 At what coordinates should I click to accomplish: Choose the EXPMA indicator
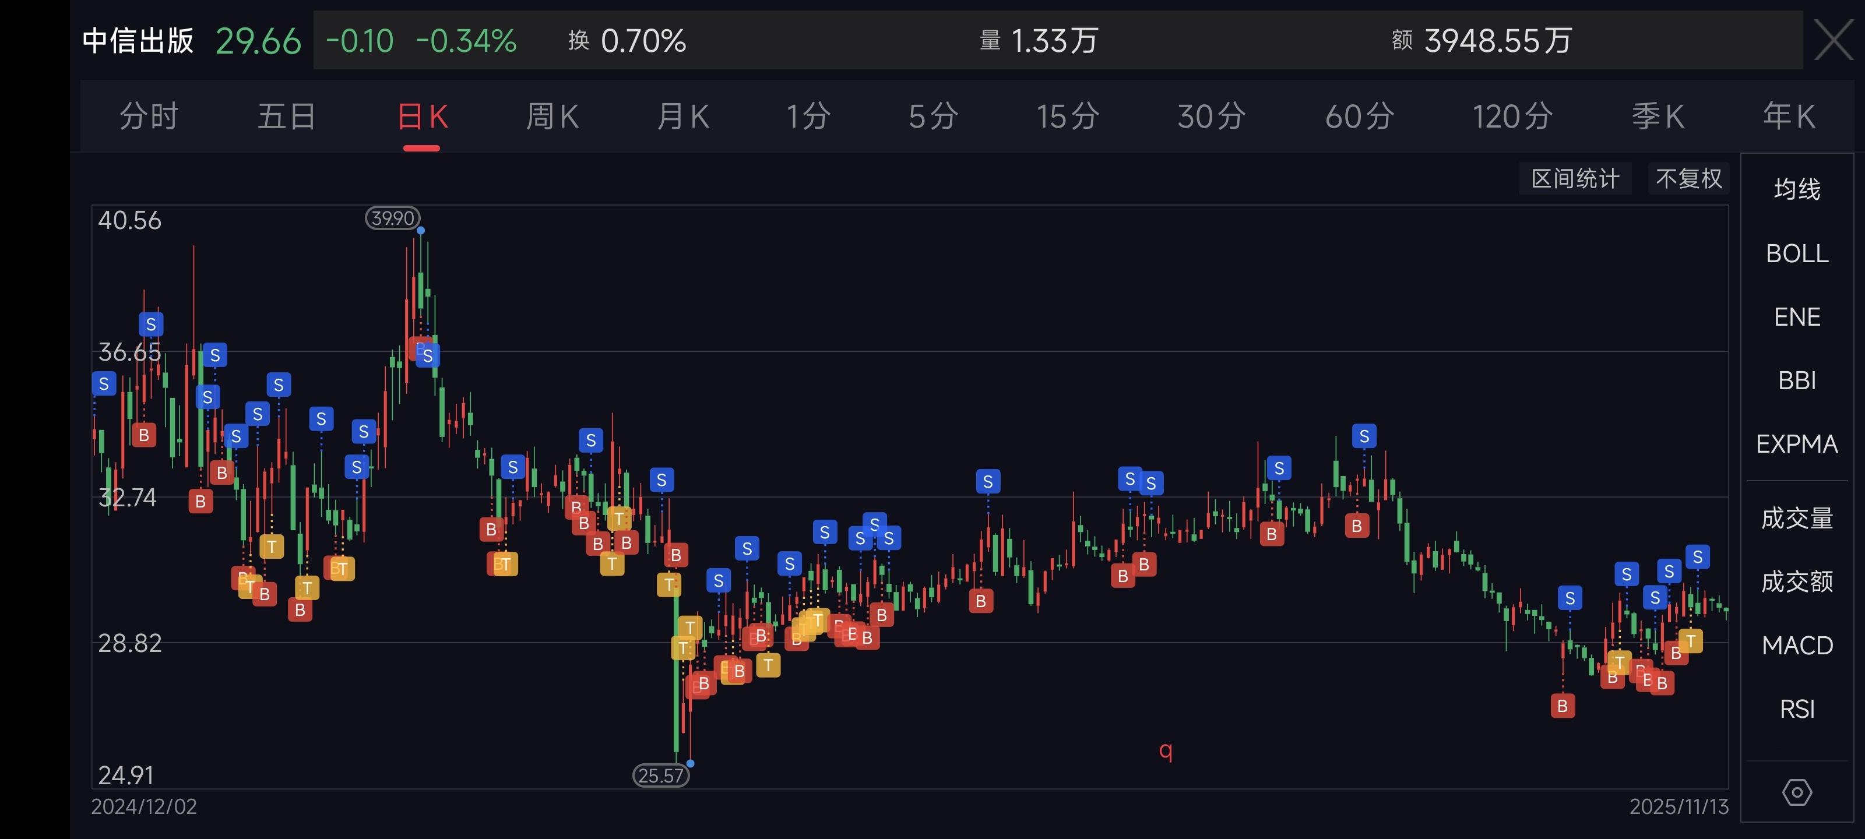click(1796, 444)
